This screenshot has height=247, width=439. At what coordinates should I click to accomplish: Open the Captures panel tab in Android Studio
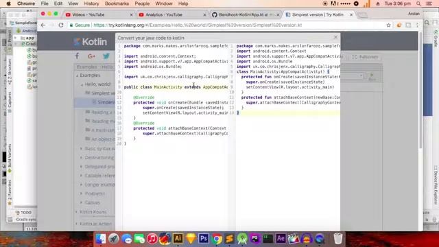9,102
